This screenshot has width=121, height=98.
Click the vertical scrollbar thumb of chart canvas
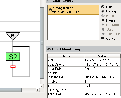[x=42, y=43]
